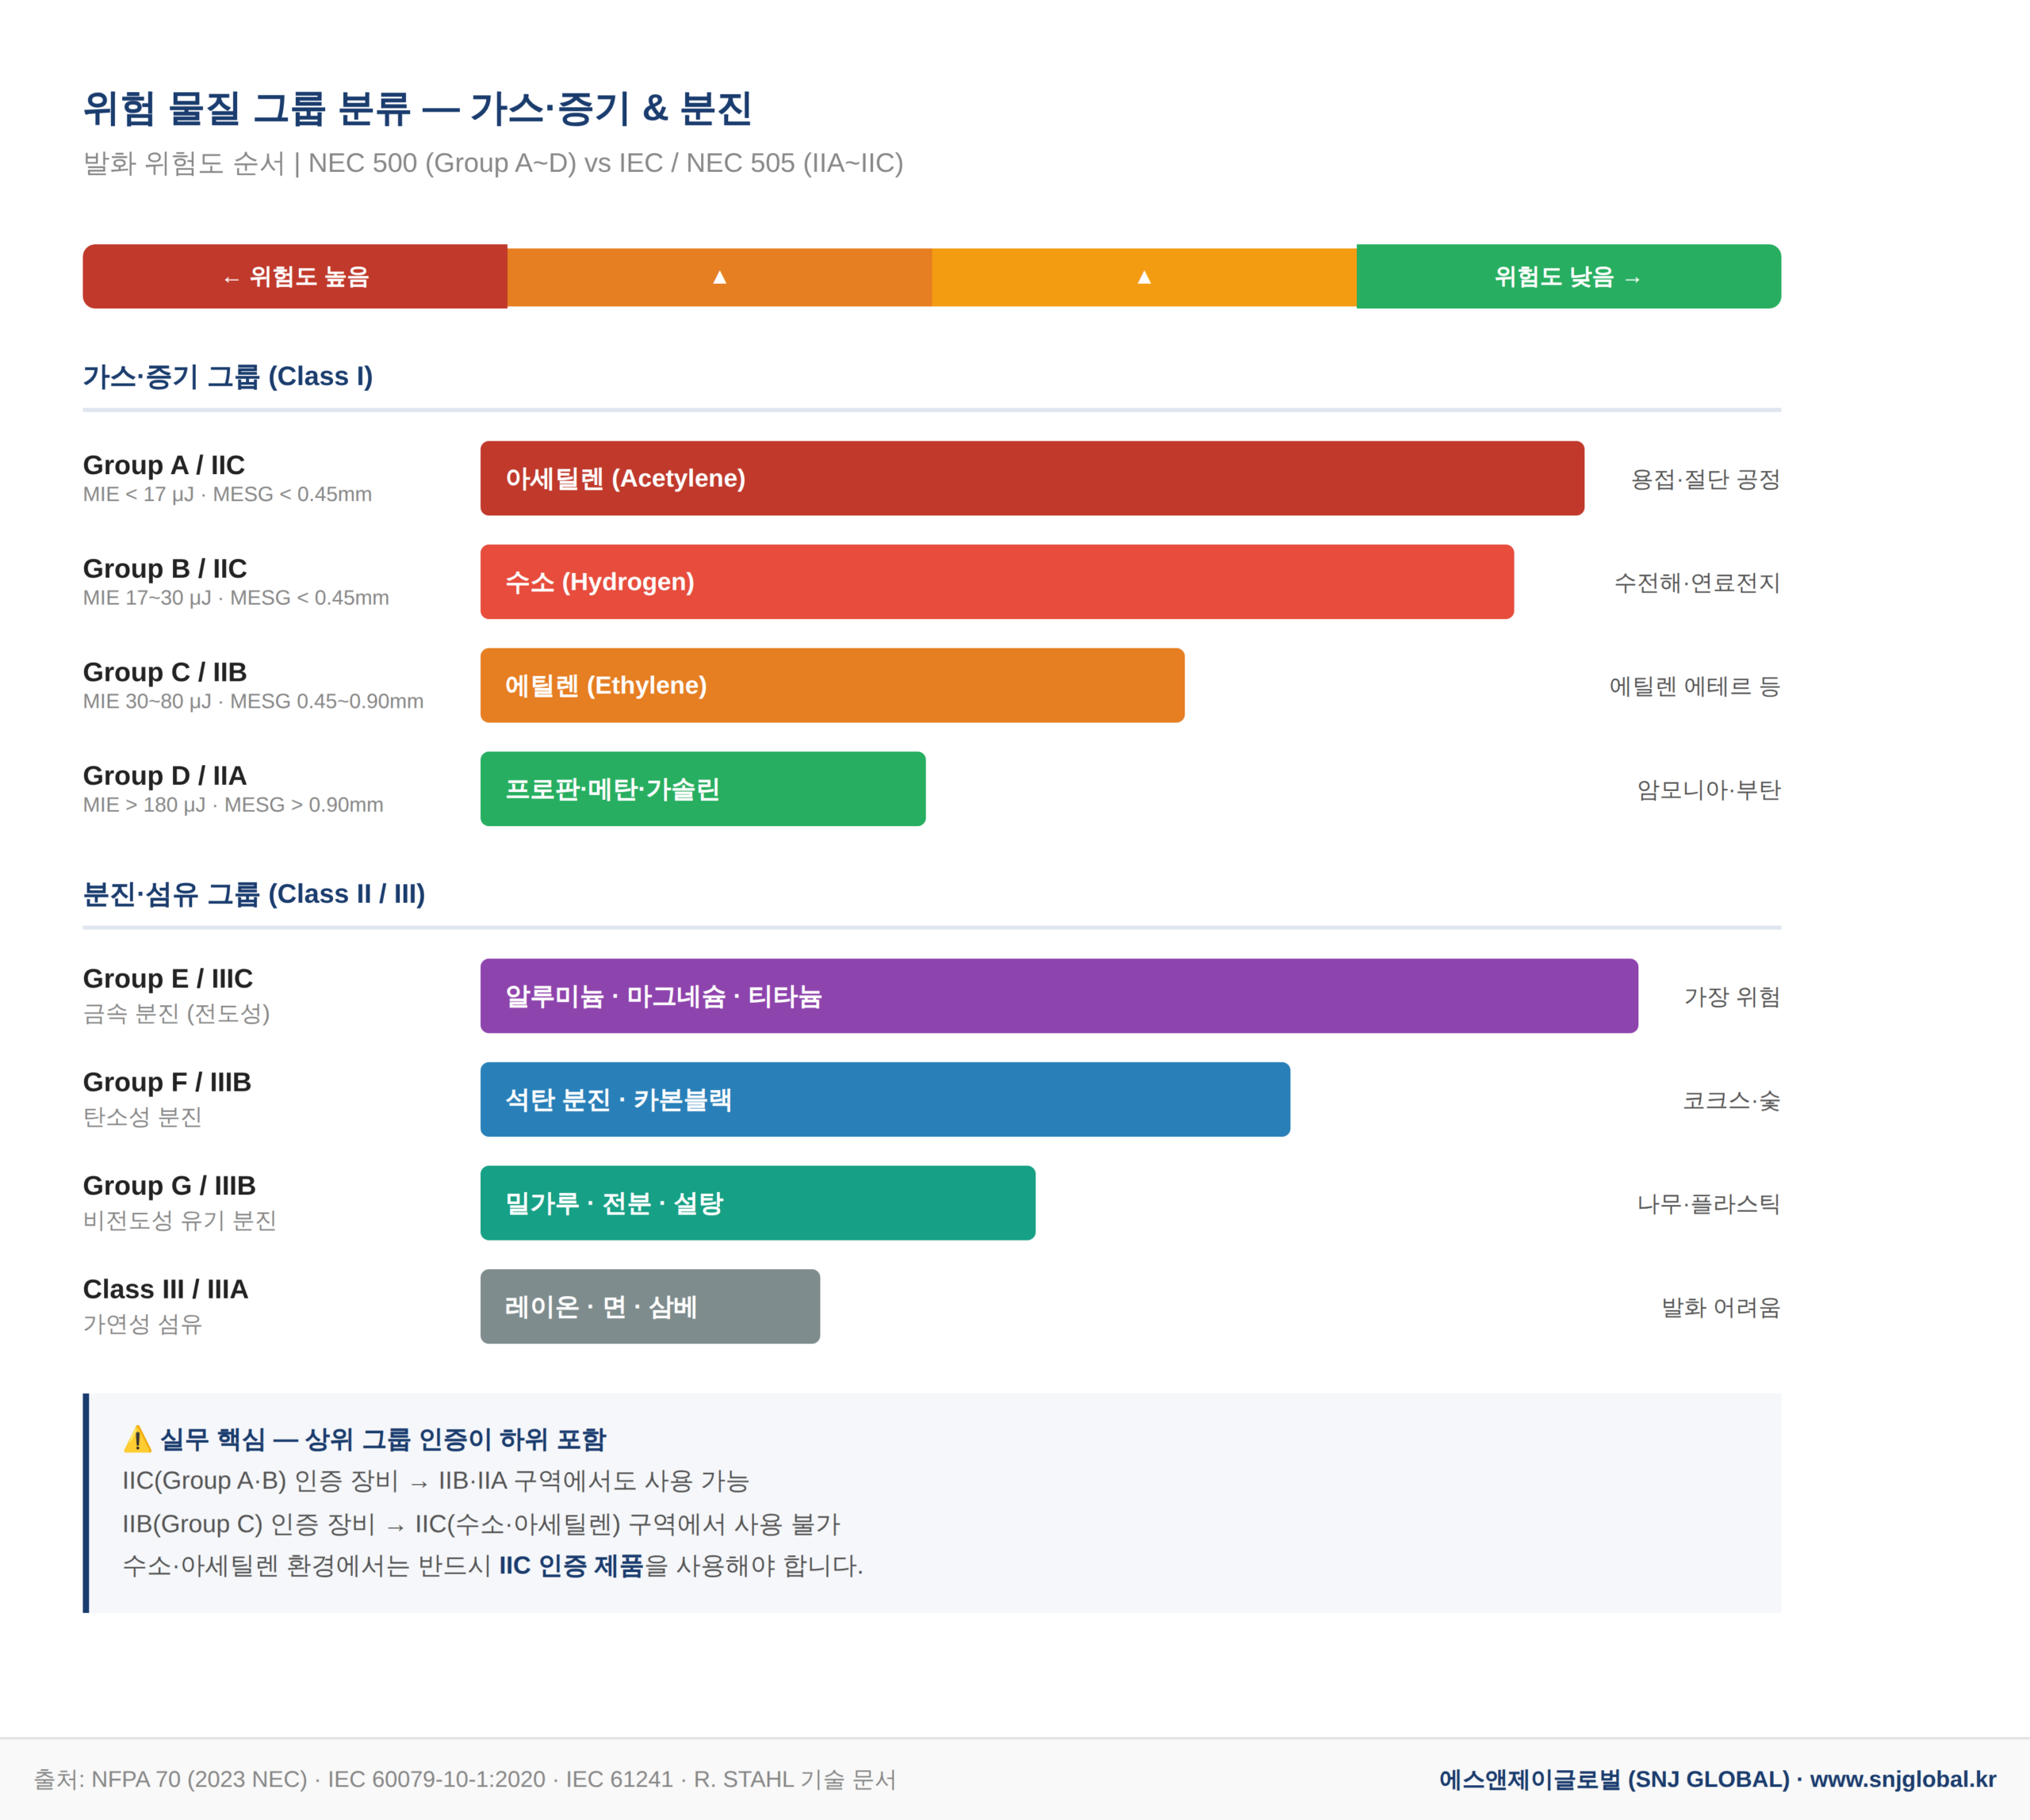
Task: Click the green 프로판·메탄·가솔린 bar
Action: pyautogui.click(x=703, y=789)
